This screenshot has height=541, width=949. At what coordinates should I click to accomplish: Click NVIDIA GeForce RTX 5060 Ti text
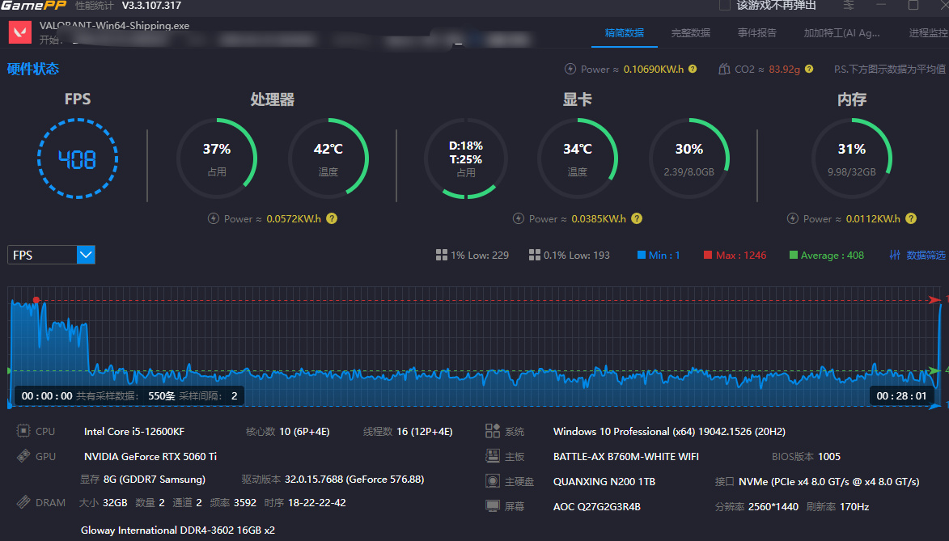[x=150, y=456]
